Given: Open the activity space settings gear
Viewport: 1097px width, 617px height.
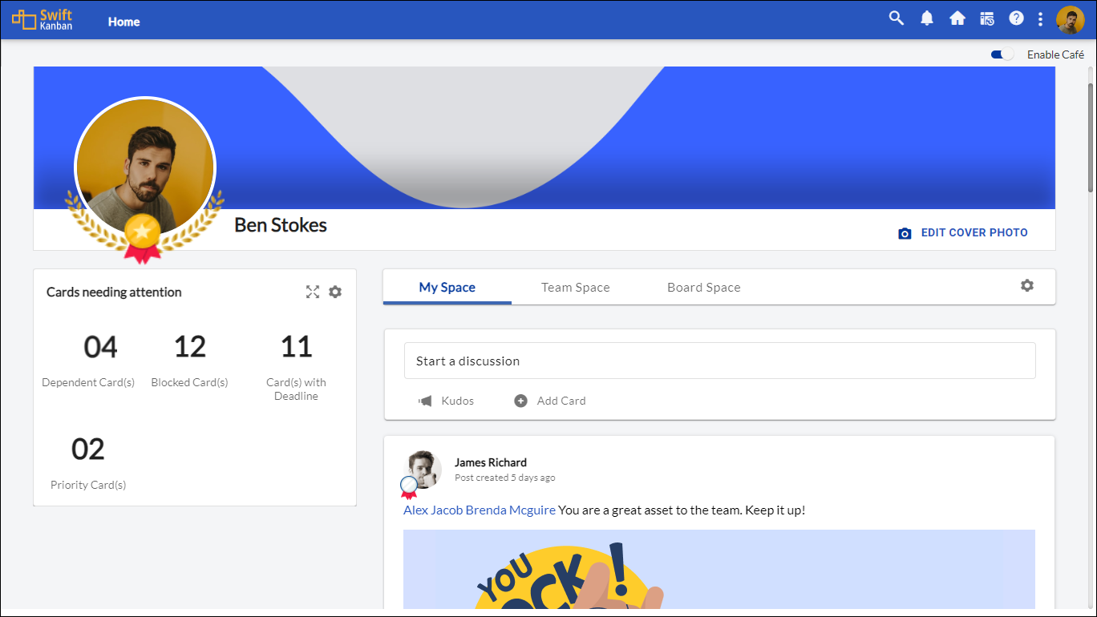Looking at the screenshot, I should coord(1027,285).
